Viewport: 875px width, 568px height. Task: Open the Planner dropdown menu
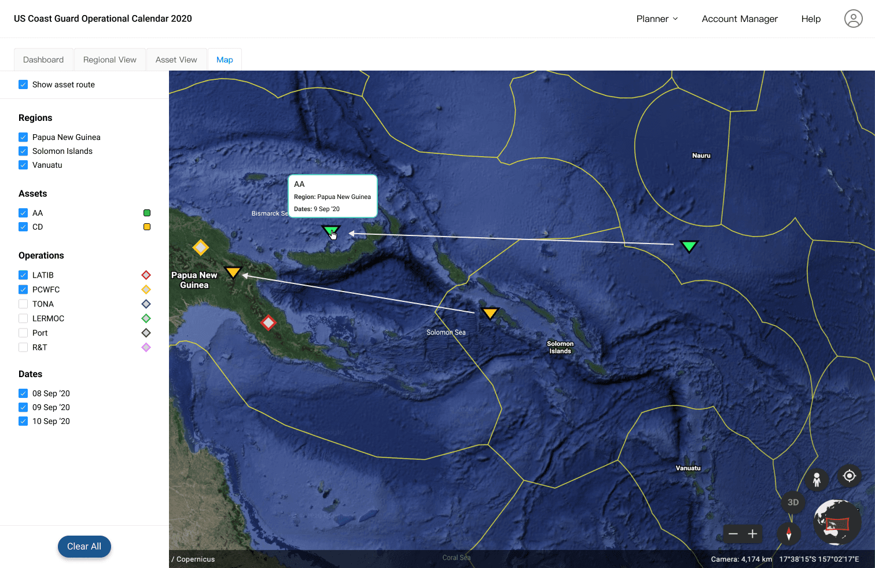click(x=657, y=19)
